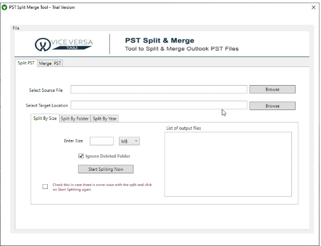The image size is (321, 246).
Task: Browse for the source file
Action: tap(272, 90)
